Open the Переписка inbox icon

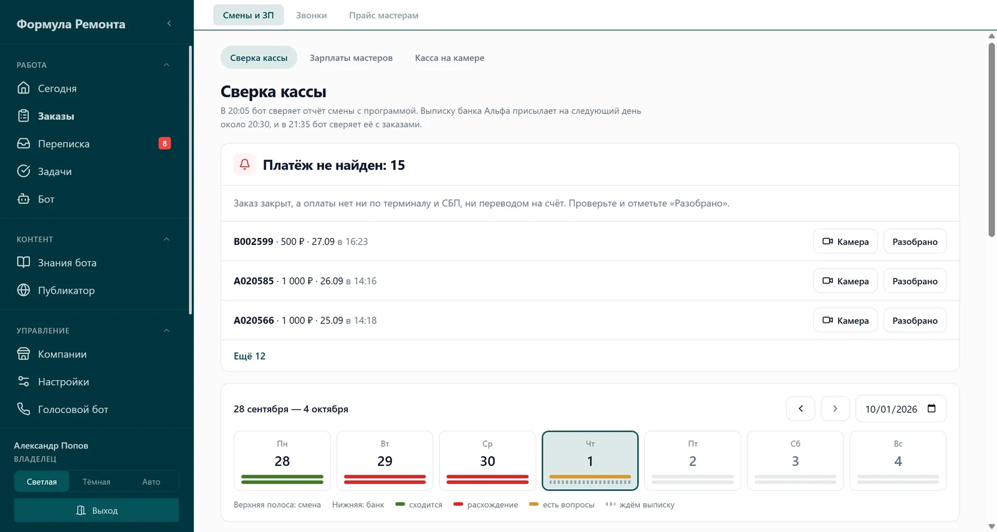tap(24, 143)
